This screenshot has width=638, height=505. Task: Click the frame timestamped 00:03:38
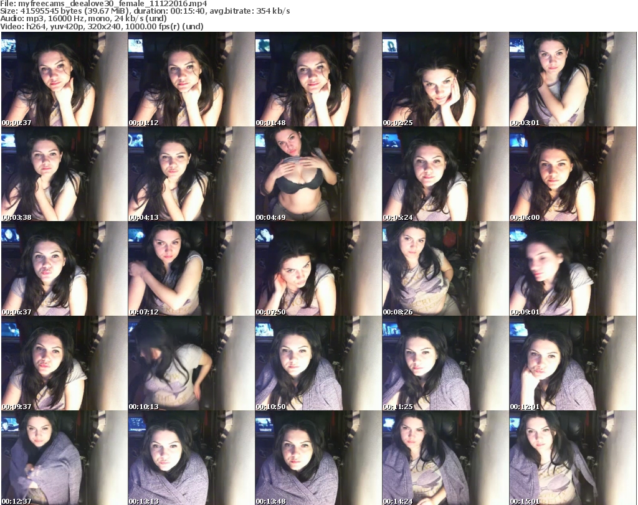[64, 174]
